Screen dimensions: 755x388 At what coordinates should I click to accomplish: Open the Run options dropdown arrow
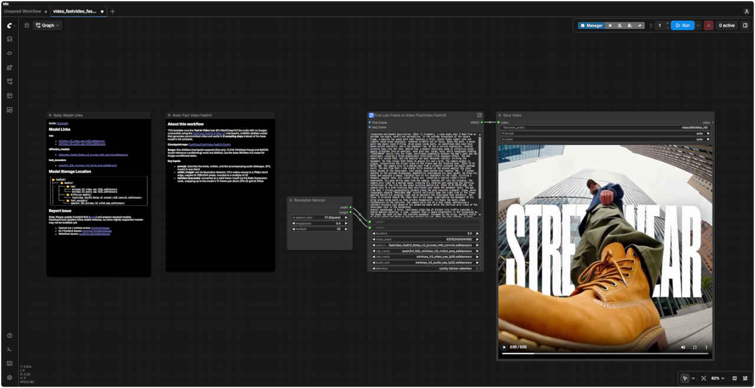698,25
